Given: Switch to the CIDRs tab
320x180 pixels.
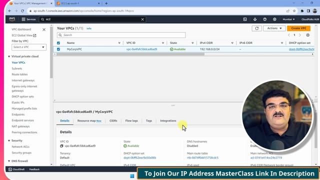Looking at the screenshot, I should click(113, 121).
